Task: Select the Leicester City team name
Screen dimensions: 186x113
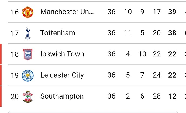Action: [62, 75]
